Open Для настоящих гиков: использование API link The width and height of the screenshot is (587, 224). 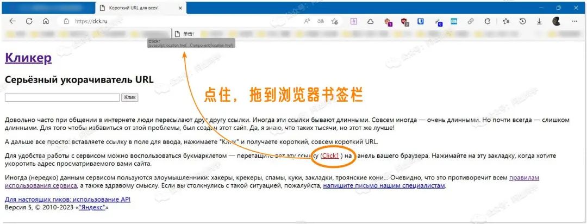68,200
